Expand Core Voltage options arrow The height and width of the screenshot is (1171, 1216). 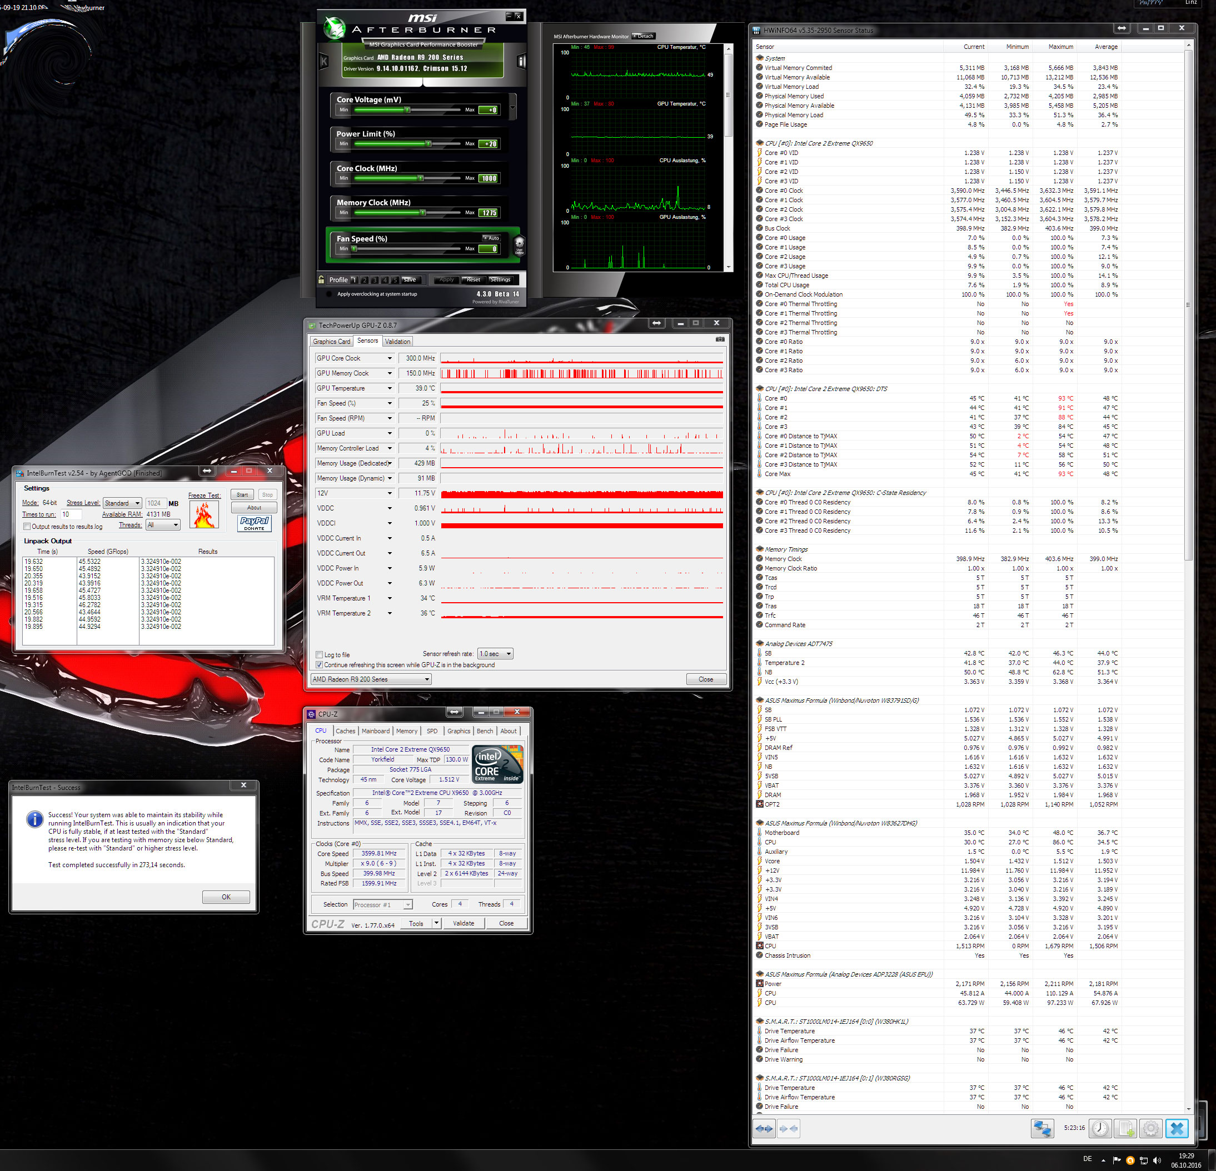[x=512, y=108]
